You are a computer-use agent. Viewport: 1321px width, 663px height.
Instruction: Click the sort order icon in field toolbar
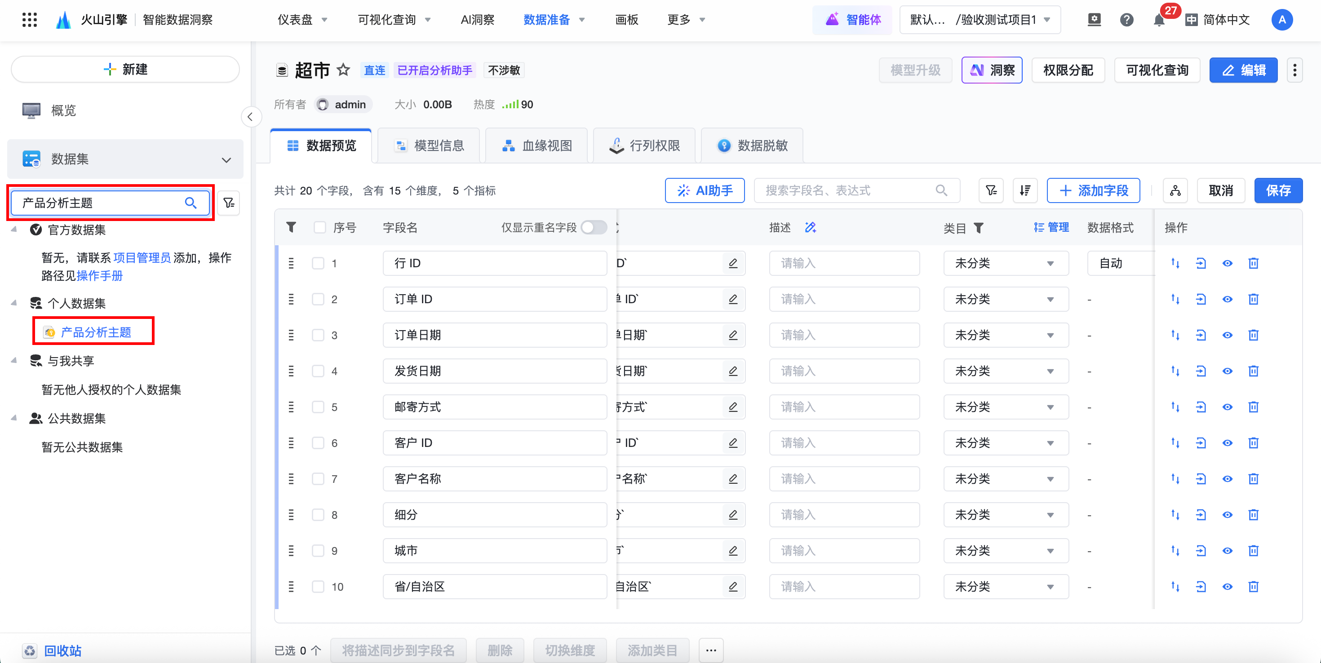pyautogui.click(x=1024, y=191)
